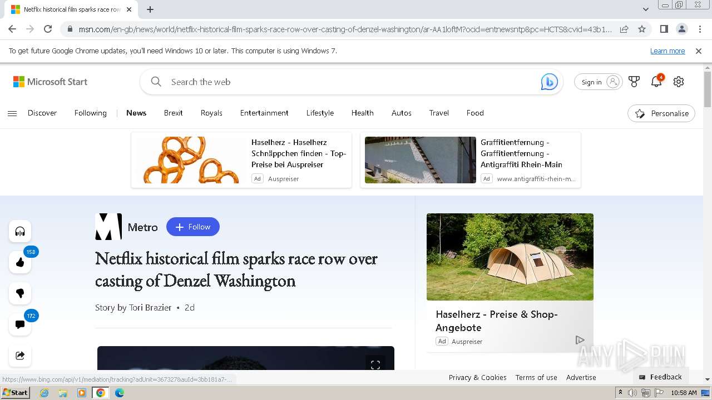
Task: Open notifications bell with badge
Action: [x=657, y=81]
